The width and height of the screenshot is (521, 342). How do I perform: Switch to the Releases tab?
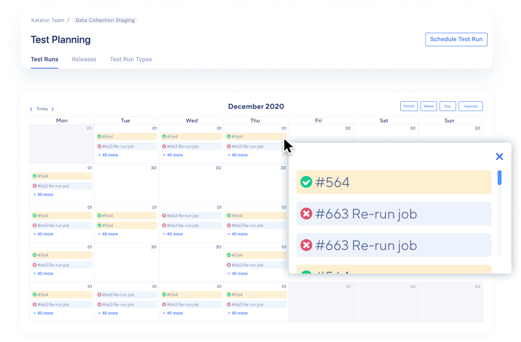point(84,59)
